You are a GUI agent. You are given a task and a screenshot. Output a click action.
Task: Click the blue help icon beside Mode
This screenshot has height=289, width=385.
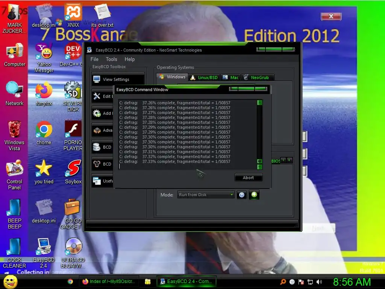(x=242, y=195)
